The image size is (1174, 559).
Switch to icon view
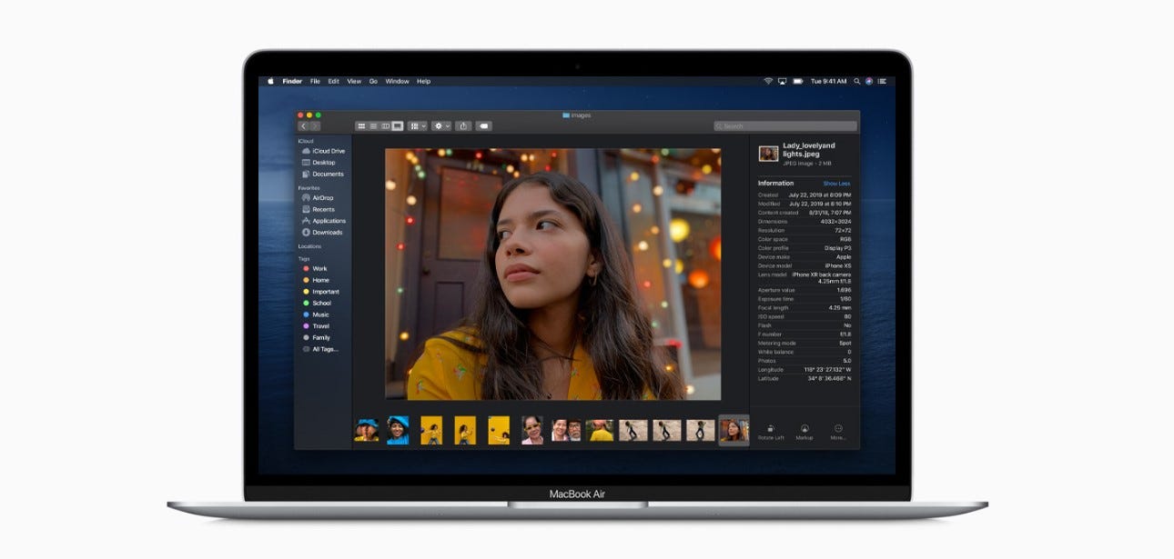click(x=361, y=126)
